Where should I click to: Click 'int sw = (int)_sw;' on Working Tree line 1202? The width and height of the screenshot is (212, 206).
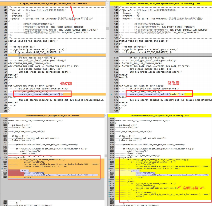(128, 127)
